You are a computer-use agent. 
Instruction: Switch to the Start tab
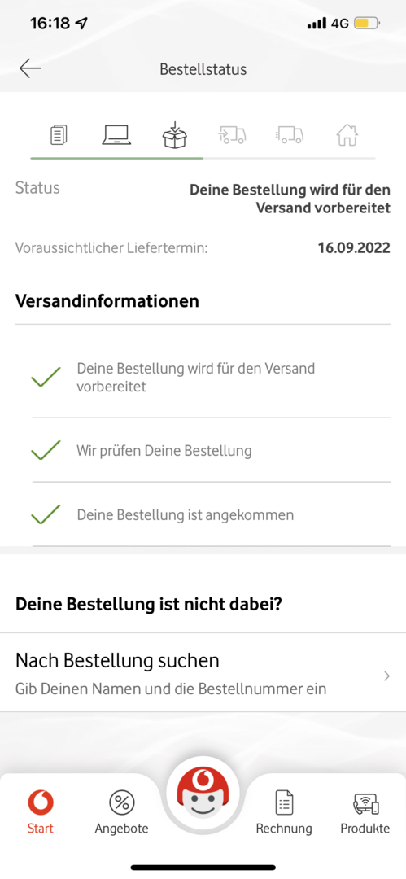click(41, 811)
